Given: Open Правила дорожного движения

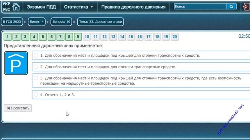Looking at the screenshot, I should 133,7.
